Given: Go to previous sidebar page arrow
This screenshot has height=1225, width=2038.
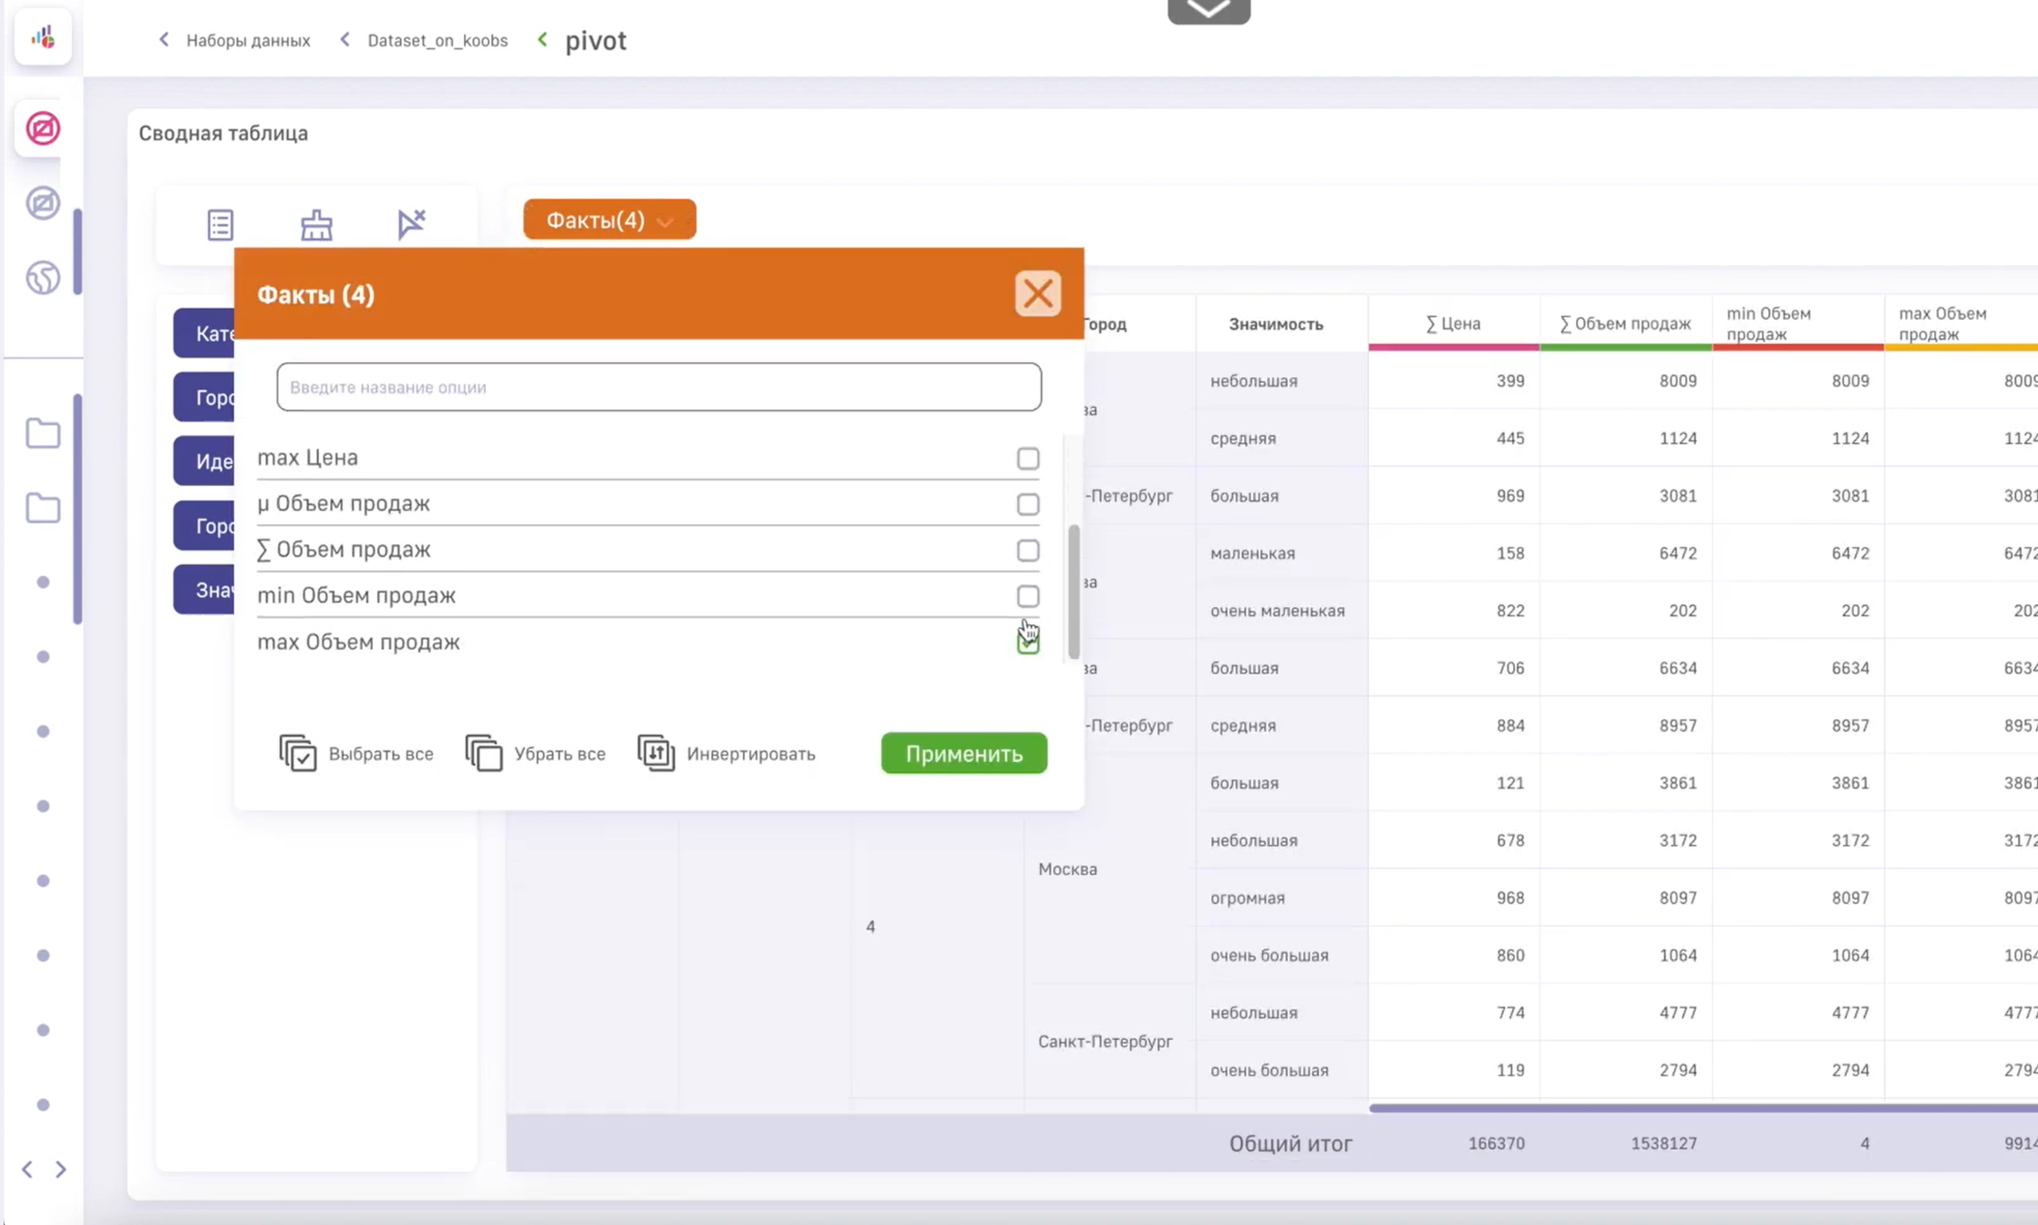Looking at the screenshot, I should coord(27,1169).
